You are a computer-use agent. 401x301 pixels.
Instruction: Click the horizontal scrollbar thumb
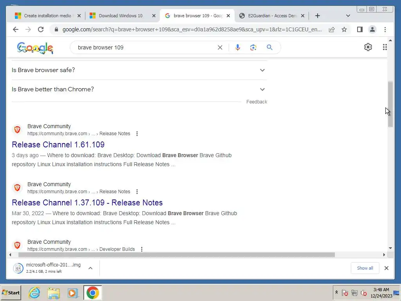click(x=177, y=255)
